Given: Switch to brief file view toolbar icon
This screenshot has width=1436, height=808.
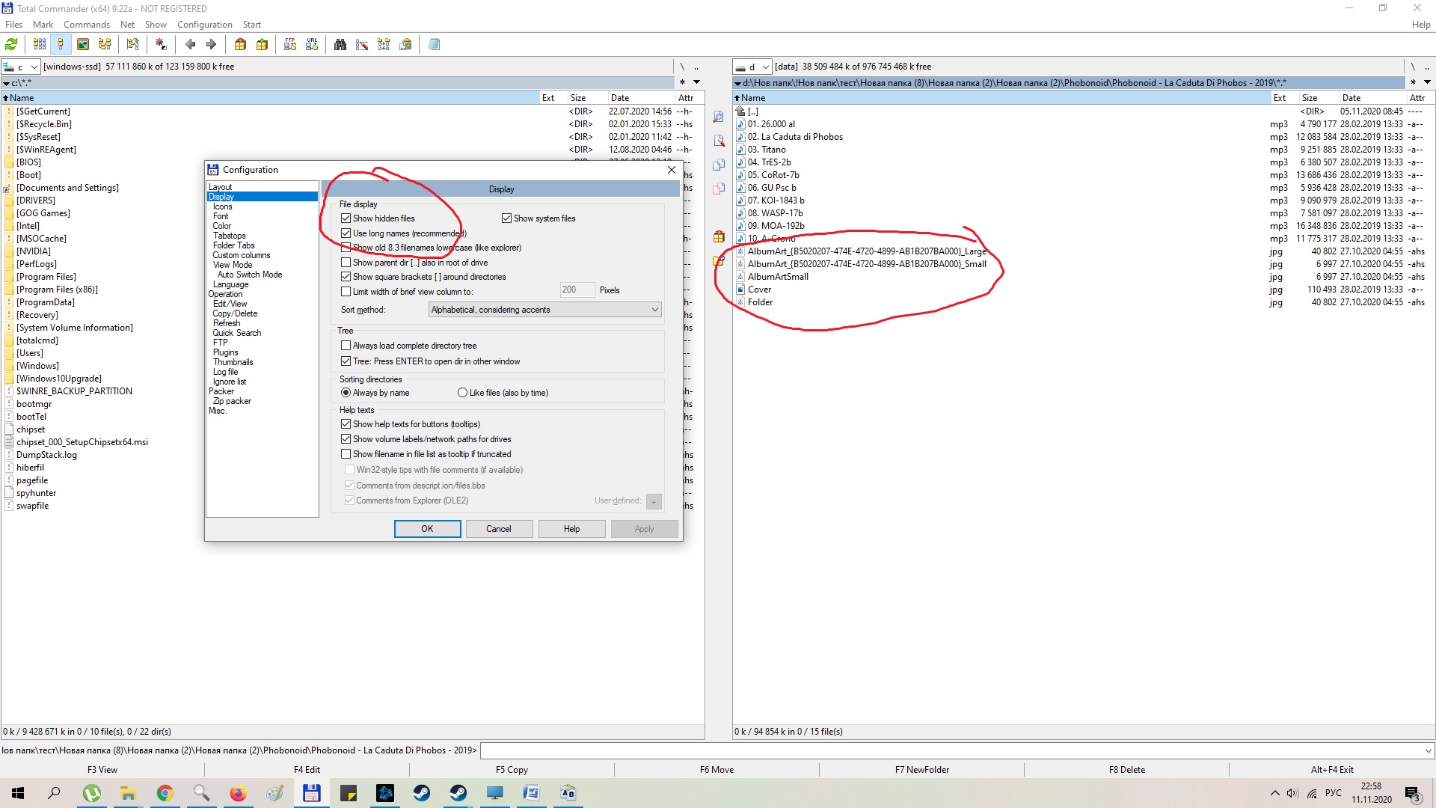Looking at the screenshot, I should (x=40, y=44).
